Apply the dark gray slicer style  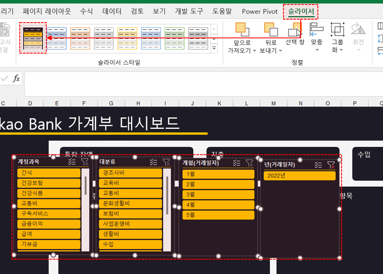(198, 38)
